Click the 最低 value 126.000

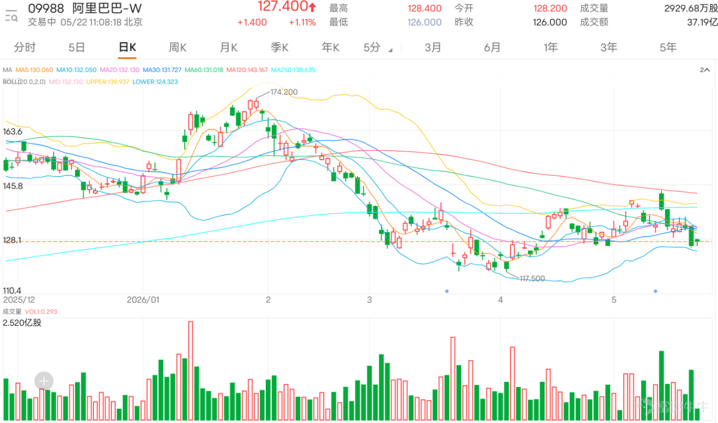[x=425, y=22]
